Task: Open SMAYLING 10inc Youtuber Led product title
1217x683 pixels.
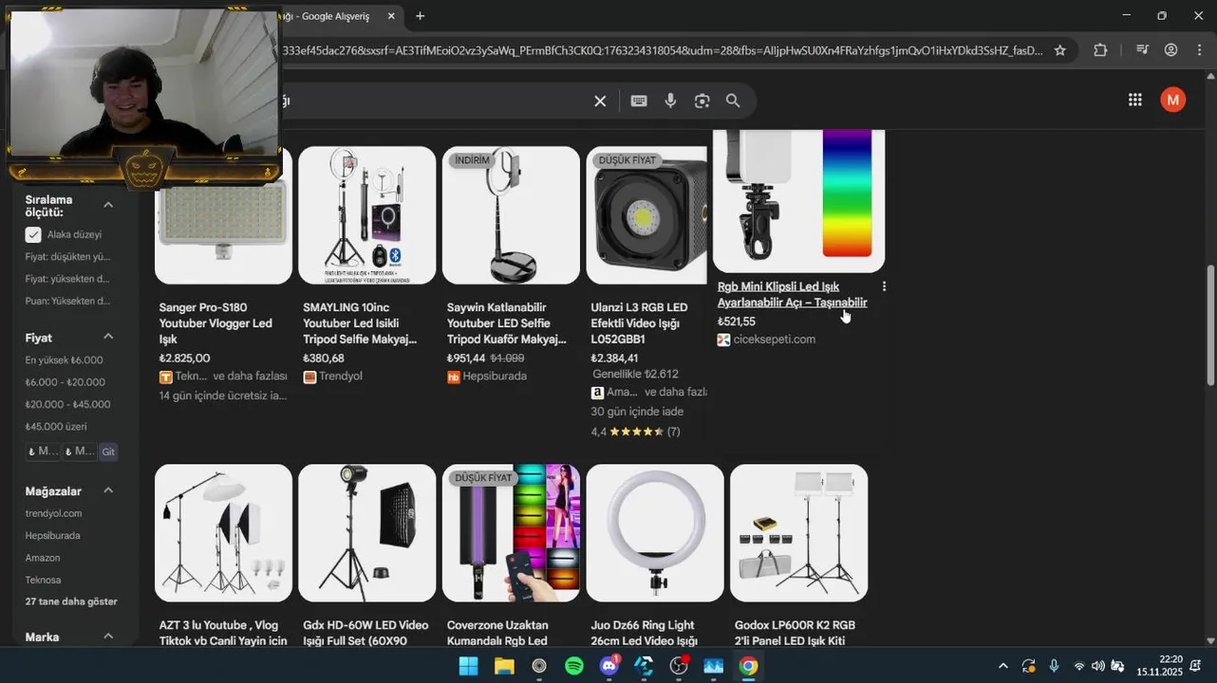Action: [360, 323]
